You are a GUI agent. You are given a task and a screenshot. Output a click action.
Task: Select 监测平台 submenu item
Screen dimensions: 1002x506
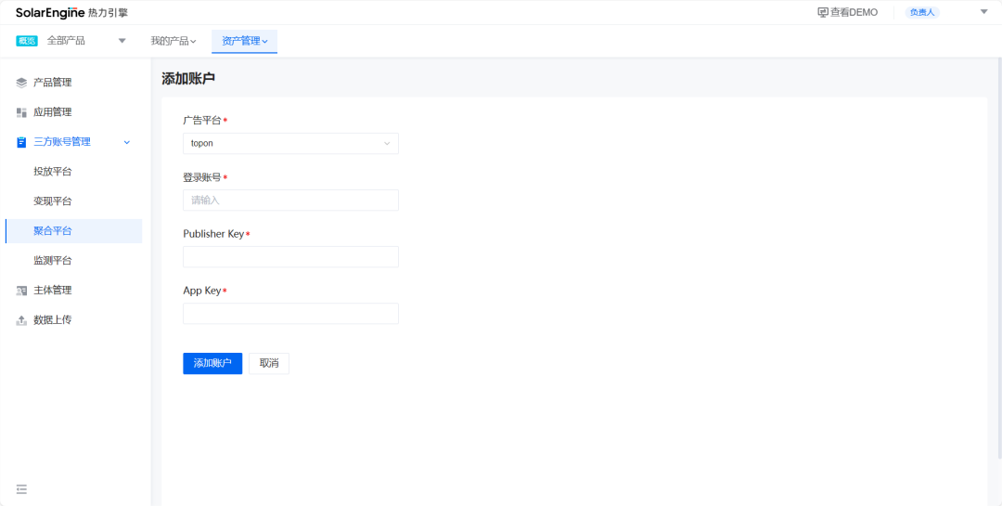[52, 260]
